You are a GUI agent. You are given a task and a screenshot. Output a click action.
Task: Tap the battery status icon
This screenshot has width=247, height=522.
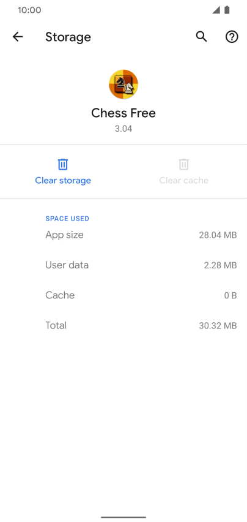[x=227, y=10]
